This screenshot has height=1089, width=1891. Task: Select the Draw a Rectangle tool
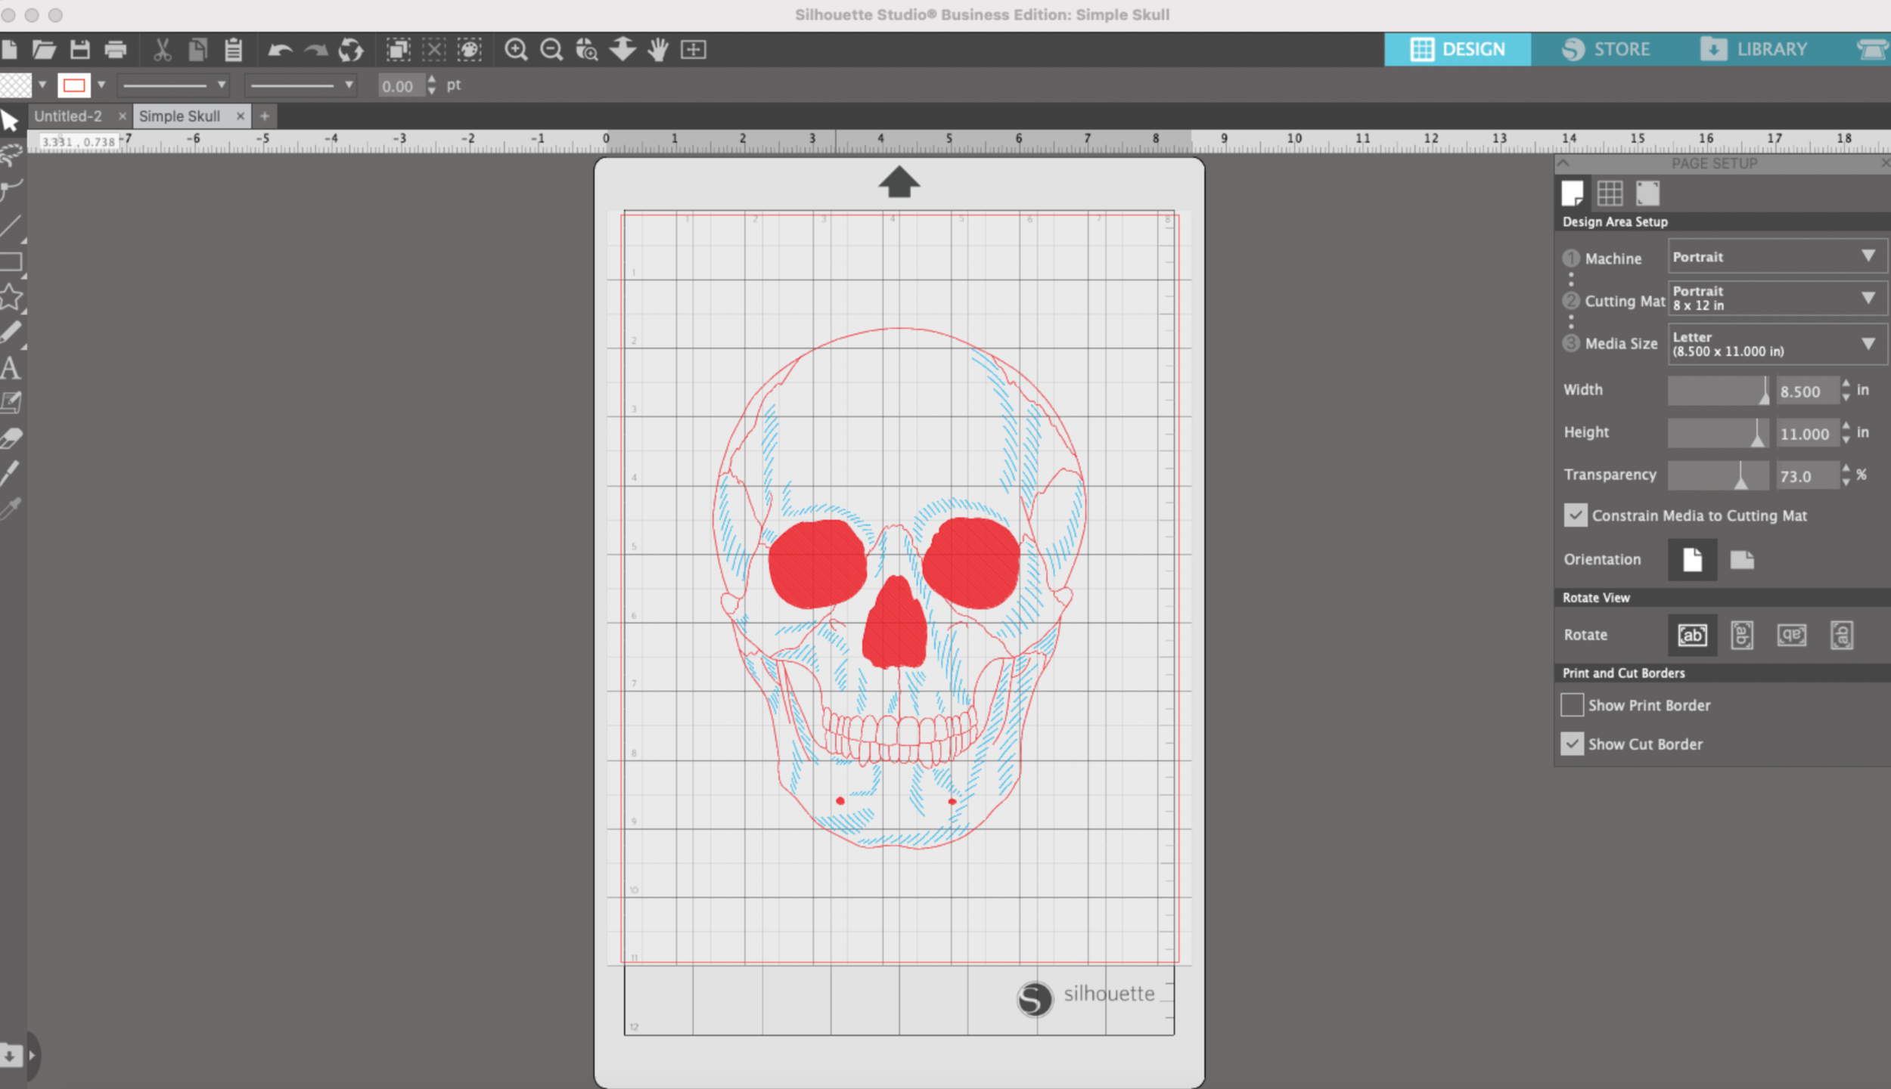coord(11,262)
